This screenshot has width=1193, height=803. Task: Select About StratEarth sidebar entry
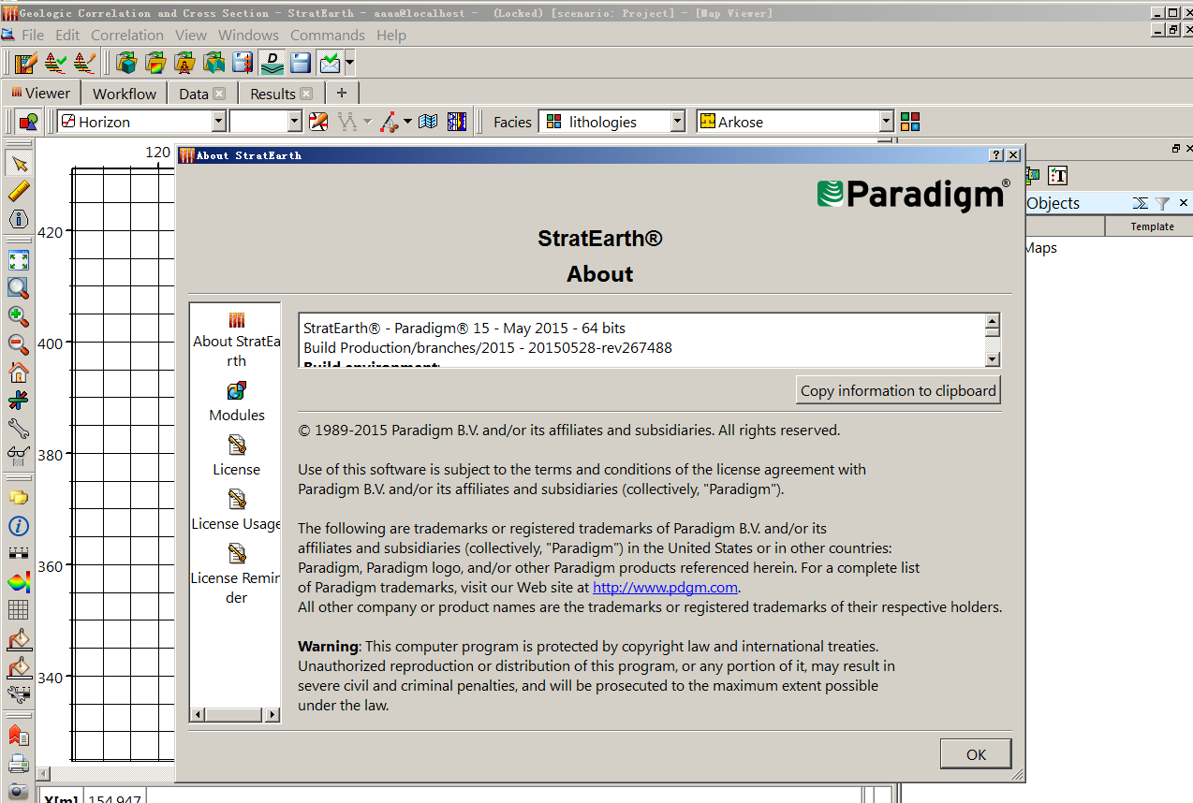tap(237, 341)
